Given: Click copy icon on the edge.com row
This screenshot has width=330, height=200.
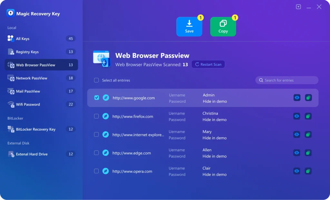Looking at the screenshot, I should click(x=308, y=153).
